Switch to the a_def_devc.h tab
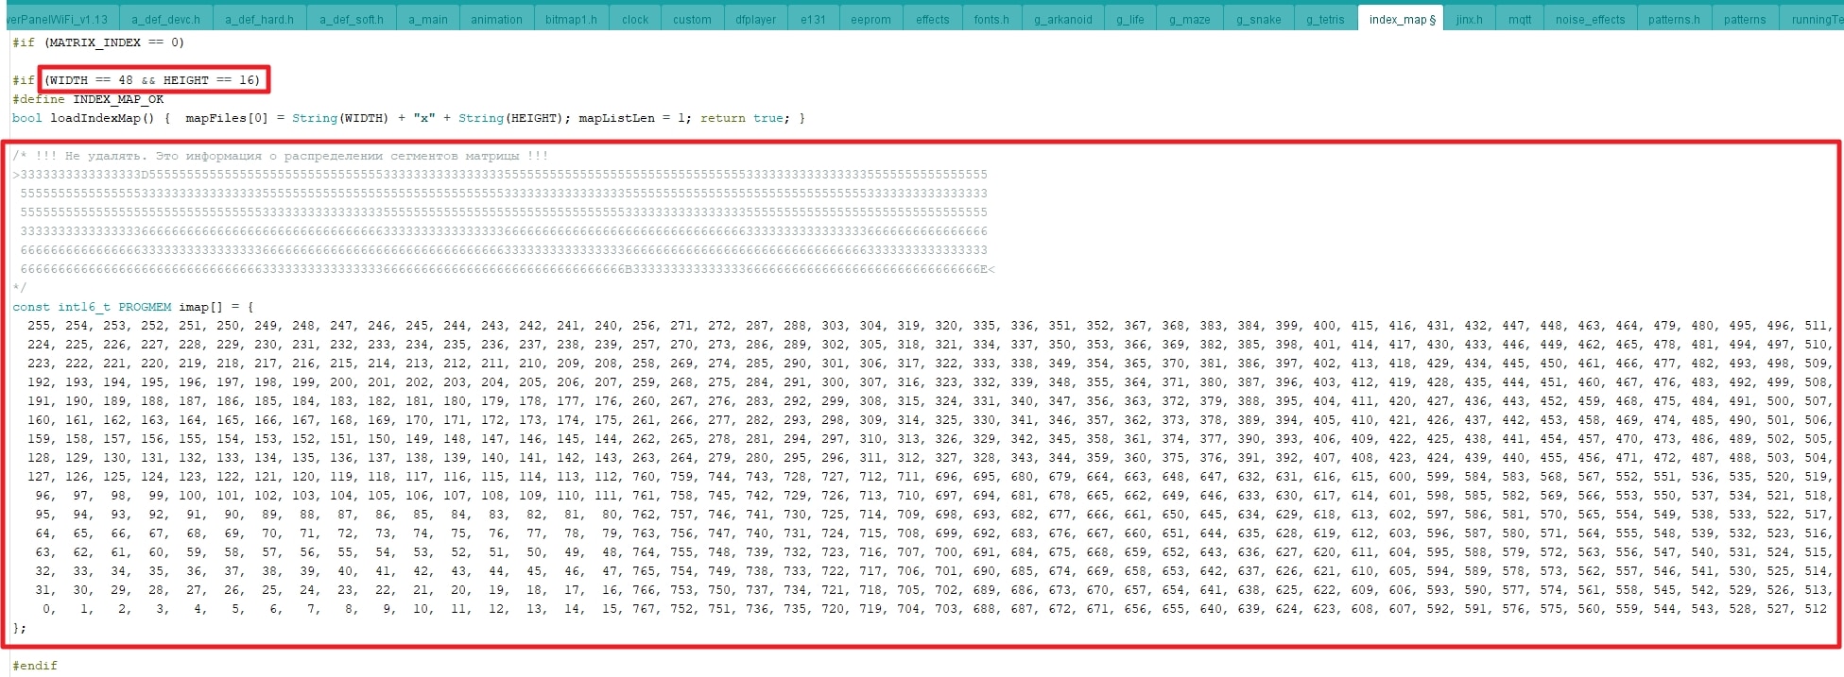 tap(165, 19)
